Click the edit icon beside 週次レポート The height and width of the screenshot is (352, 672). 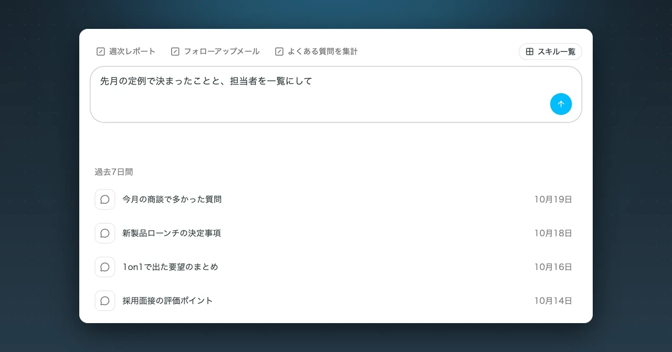tap(101, 51)
